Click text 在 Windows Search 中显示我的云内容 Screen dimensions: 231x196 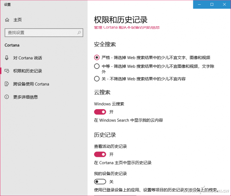[128, 120]
